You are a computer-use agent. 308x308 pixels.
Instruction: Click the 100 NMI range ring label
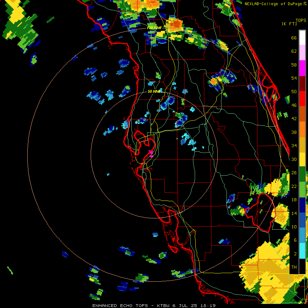click(154, 28)
